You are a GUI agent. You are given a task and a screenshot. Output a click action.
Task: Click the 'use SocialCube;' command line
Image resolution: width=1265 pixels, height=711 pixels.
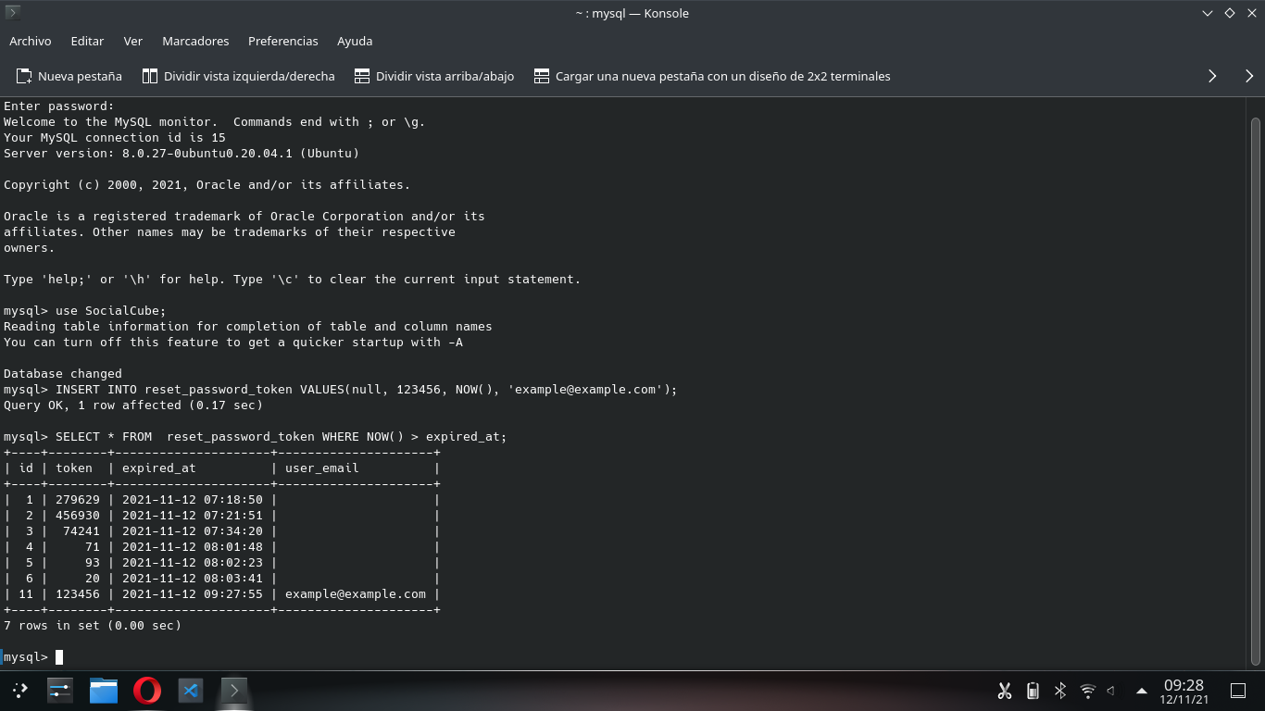85,310
